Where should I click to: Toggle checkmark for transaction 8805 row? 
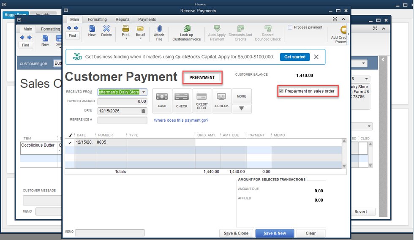[70, 143]
